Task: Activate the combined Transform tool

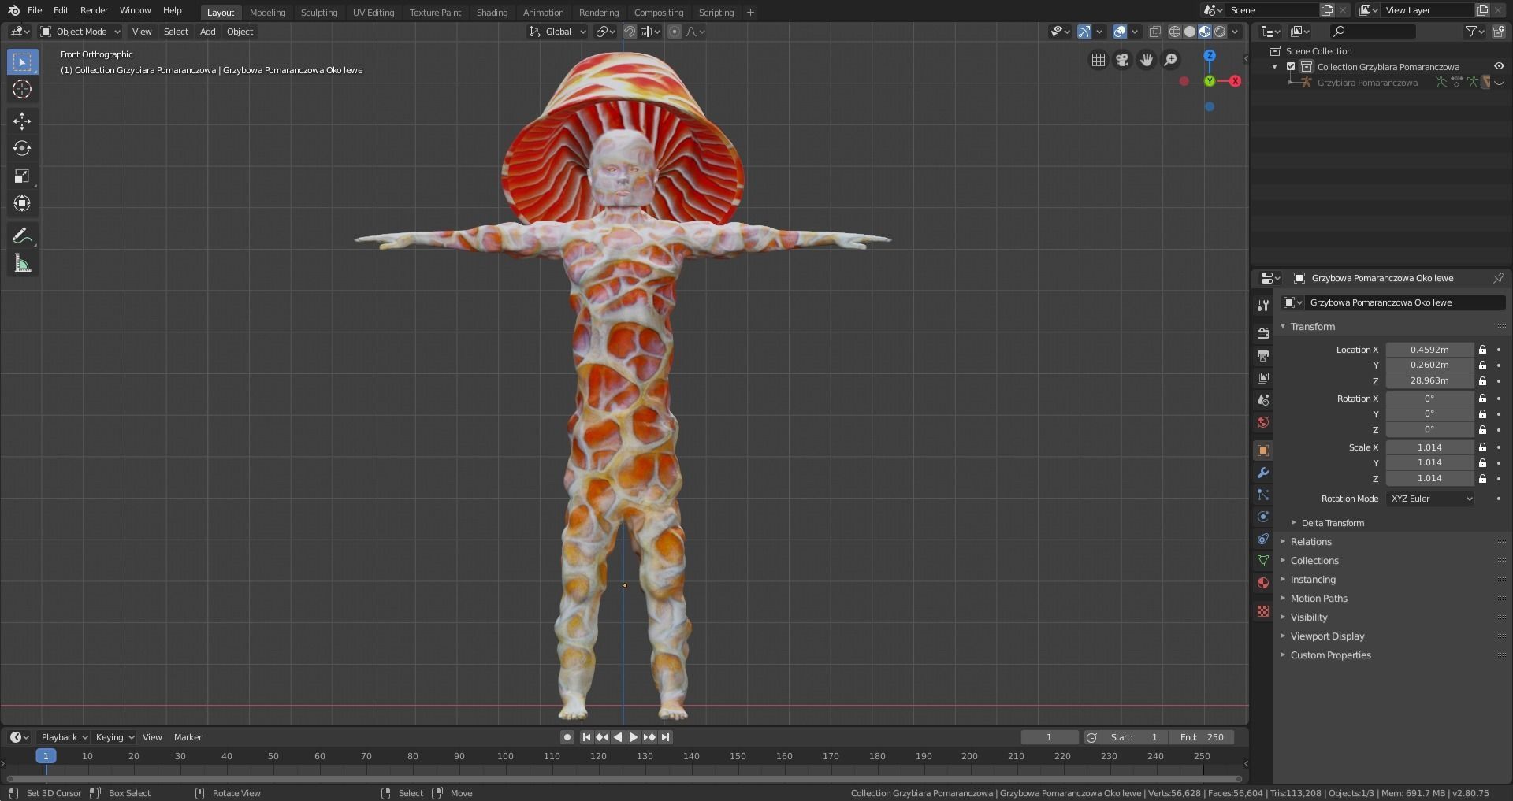Action: pyautogui.click(x=22, y=203)
